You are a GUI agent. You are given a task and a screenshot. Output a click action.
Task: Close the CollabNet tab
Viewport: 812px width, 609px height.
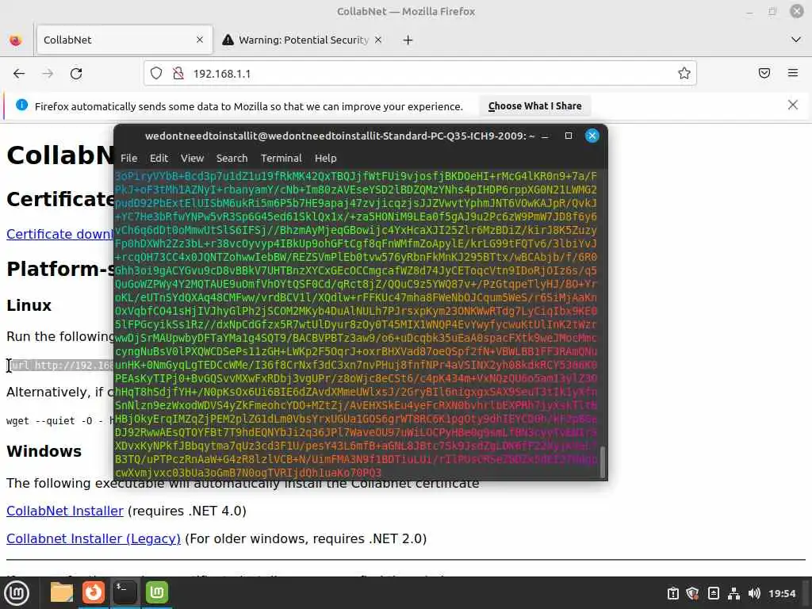point(200,40)
